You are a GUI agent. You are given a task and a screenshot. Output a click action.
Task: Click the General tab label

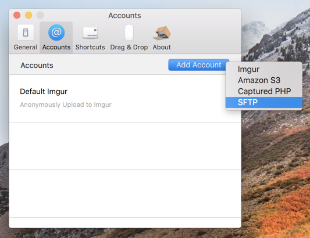[26, 47]
